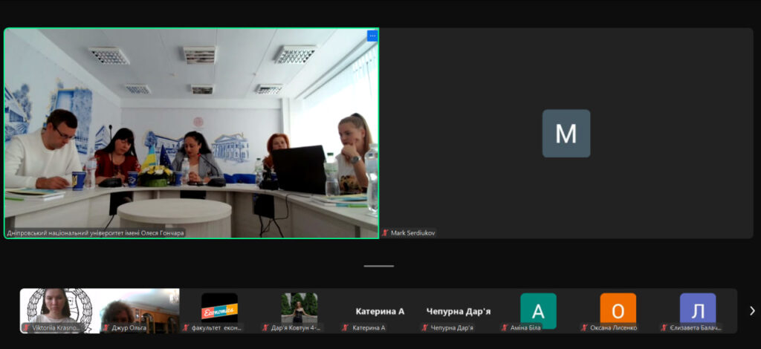Click the muted mic icon for Аміна Біла
This screenshot has width=761, height=349.
pyautogui.click(x=505, y=327)
